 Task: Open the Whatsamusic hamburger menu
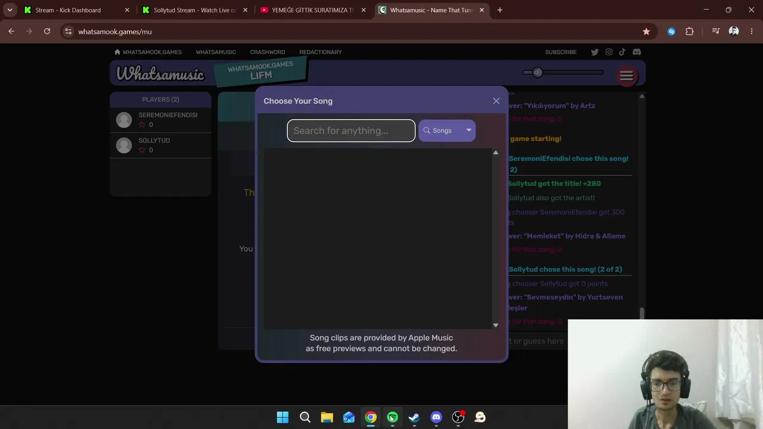coord(626,75)
